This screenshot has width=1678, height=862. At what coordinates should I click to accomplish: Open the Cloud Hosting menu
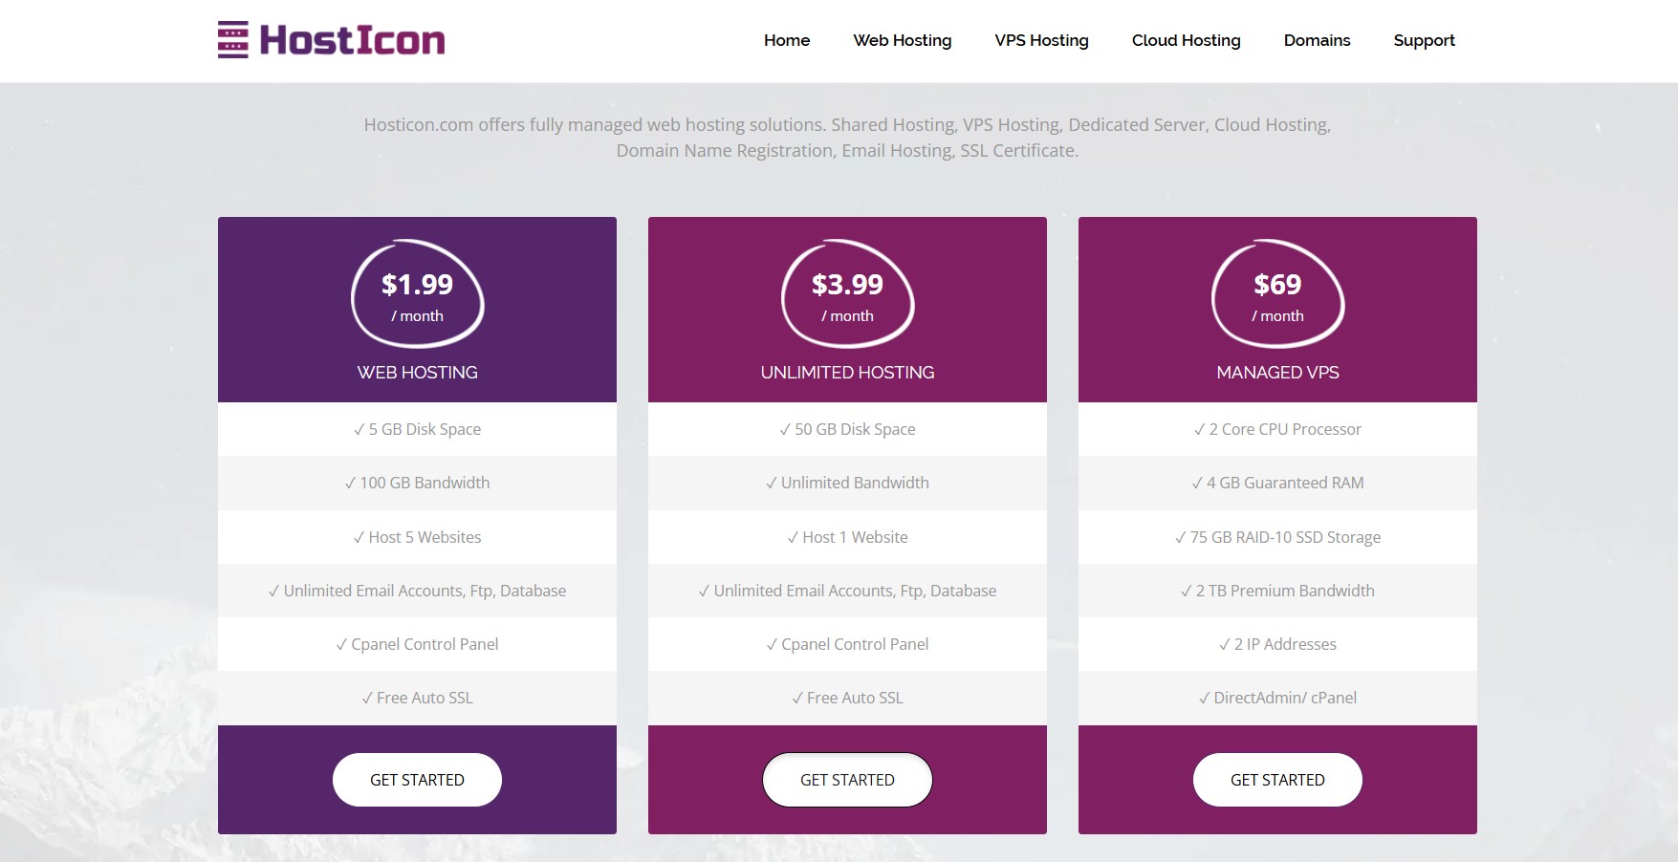pos(1186,40)
